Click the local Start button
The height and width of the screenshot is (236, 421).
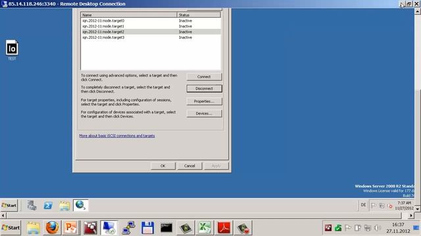point(11,227)
